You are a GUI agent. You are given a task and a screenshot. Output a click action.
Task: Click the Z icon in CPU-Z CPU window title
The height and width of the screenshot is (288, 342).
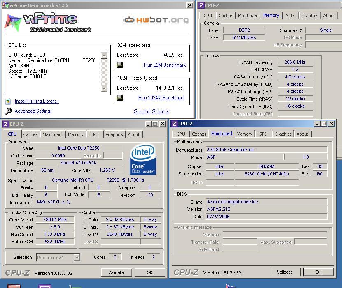5,124
